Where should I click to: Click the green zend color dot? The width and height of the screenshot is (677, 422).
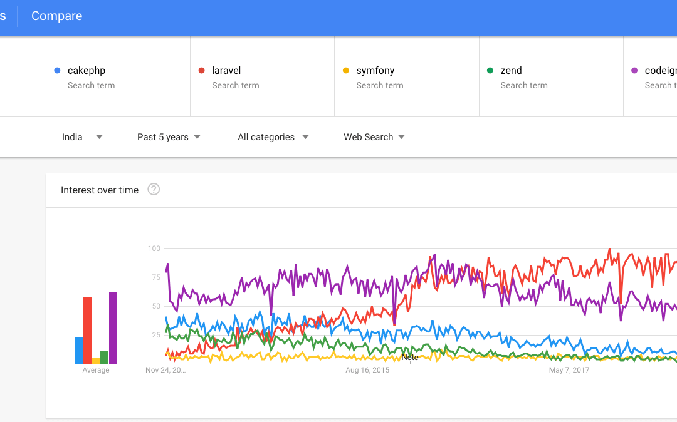(490, 71)
